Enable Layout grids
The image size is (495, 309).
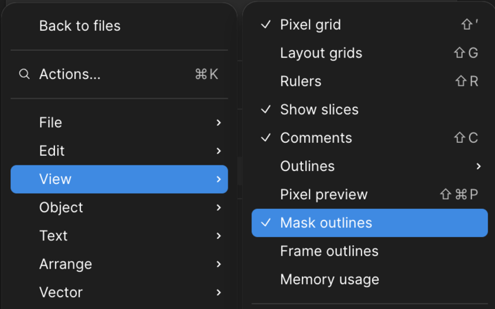click(370, 53)
